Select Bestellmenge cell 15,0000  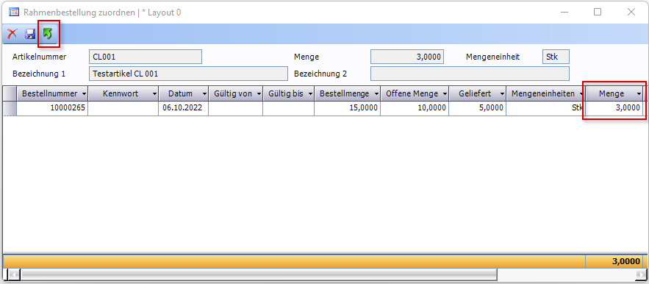347,108
